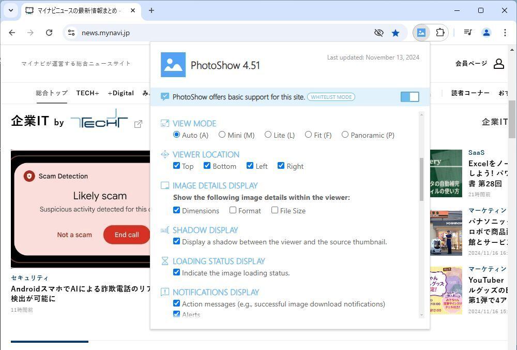Uncheck Action messages notifications
This screenshot has height=350, width=517.
[x=176, y=303]
